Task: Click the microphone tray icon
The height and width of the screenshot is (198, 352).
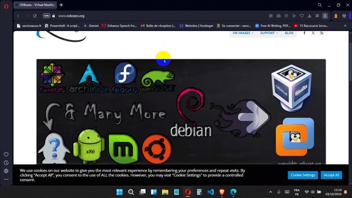Action: [x=279, y=192]
